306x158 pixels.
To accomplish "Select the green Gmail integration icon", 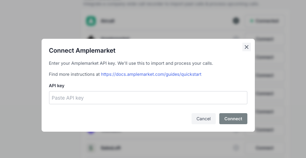I will pyautogui.click(x=91, y=21).
